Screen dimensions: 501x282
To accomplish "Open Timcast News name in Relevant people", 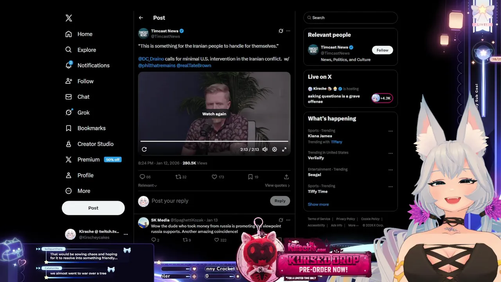I will (334, 47).
